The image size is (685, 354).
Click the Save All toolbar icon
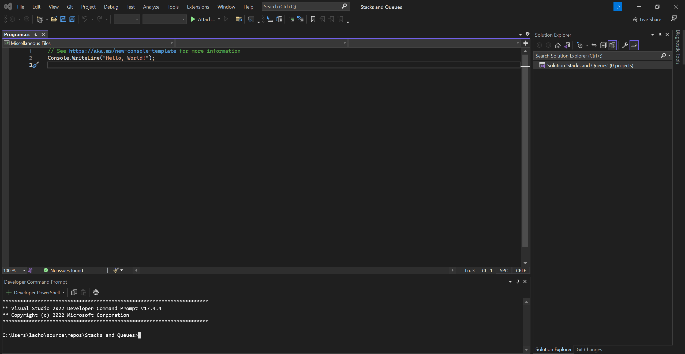point(72,19)
